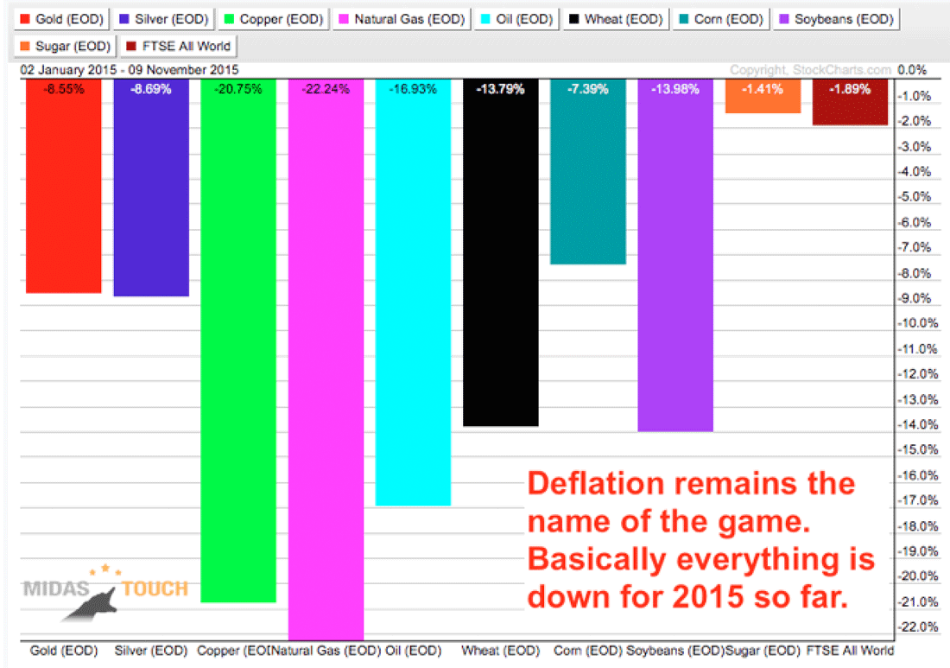This screenshot has height=668, width=950.
Task: Toggle the Wheat (EOD) legend button
Action: click(615, 19)
